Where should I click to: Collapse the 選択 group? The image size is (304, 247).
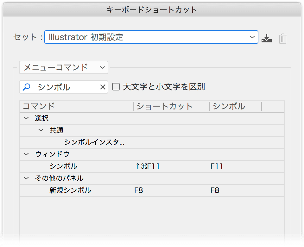[26, 118]
